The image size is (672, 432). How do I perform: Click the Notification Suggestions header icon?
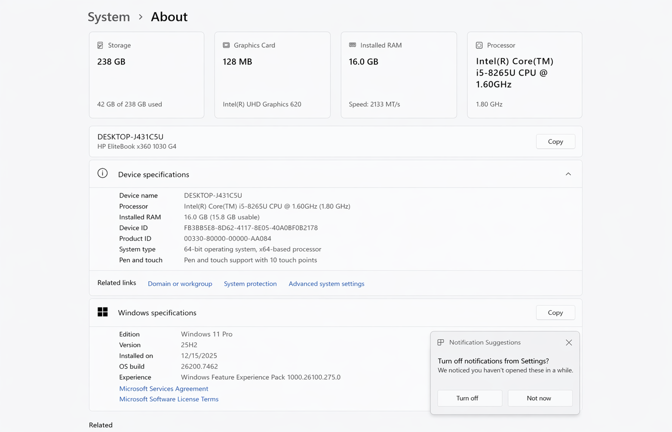[x=441, y=342]
